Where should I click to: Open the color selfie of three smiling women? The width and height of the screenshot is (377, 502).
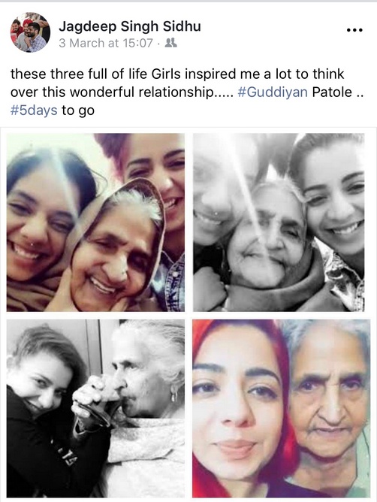pos(95,222)
